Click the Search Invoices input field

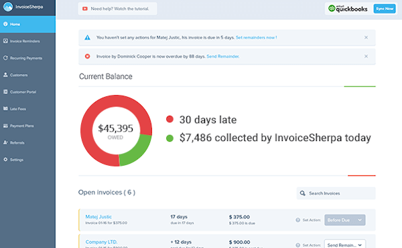pos(336,193)
